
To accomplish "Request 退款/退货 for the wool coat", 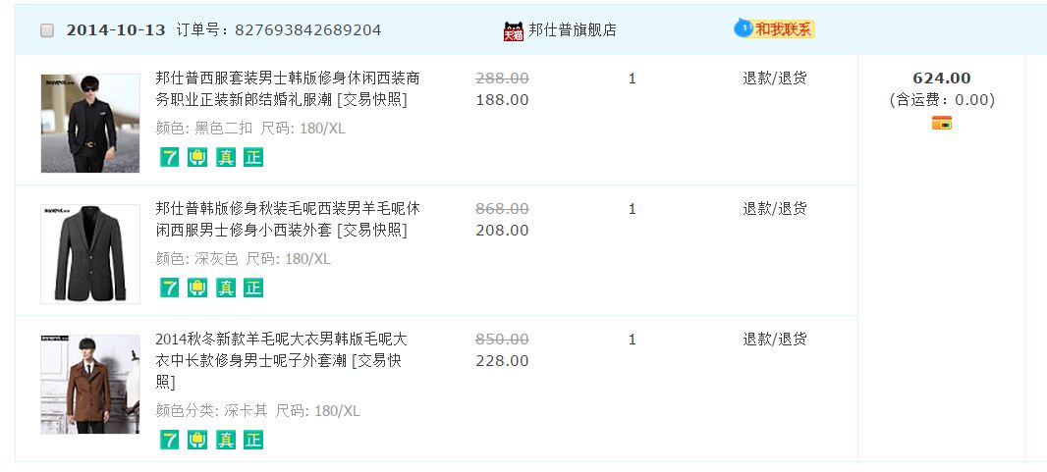I will click(x=774, y=340).
